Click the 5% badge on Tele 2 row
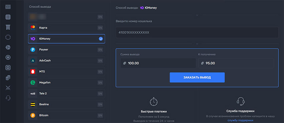 (100, 94)
